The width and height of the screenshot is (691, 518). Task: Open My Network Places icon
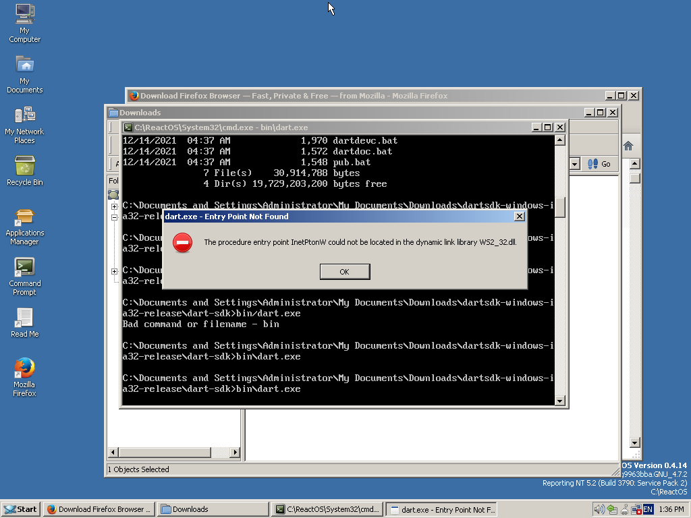tap(25, 125)
